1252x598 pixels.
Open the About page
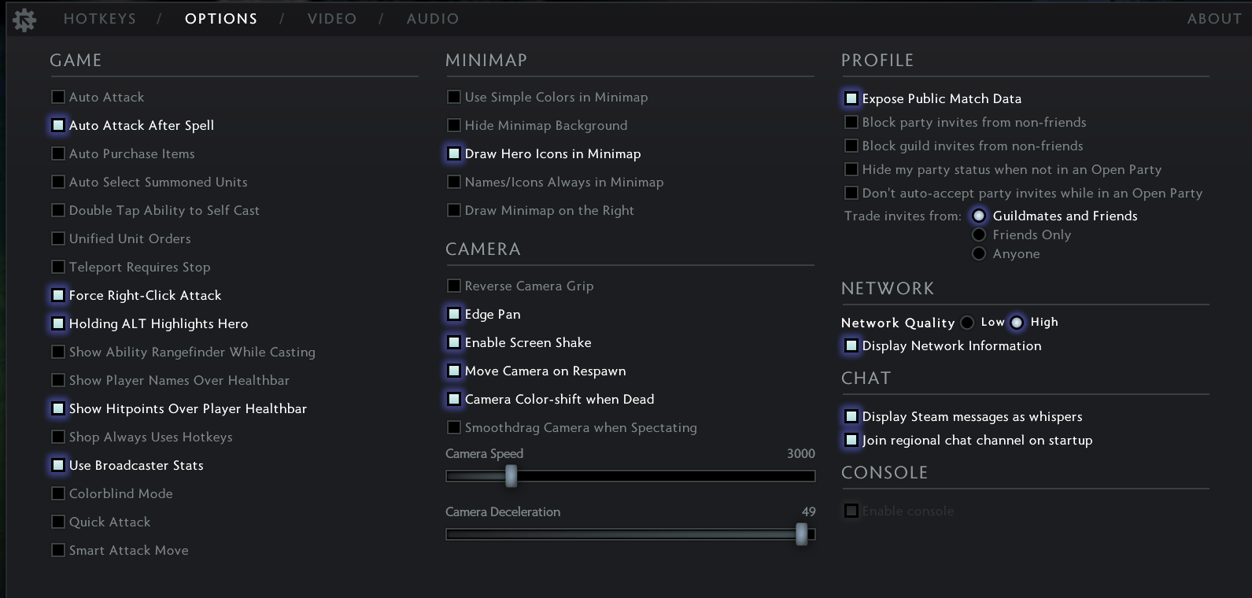[x=1214, y=19]
